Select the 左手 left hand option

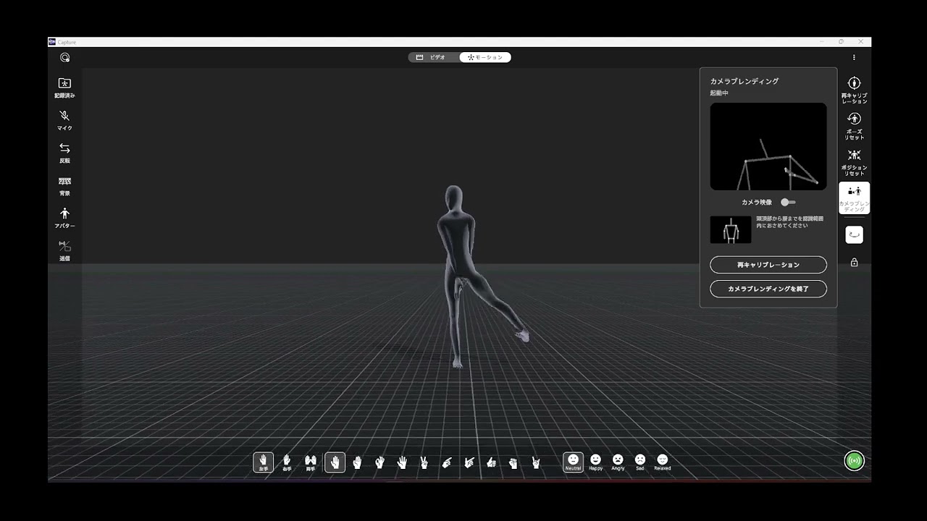pyautogui.click(x=263, y=462)
